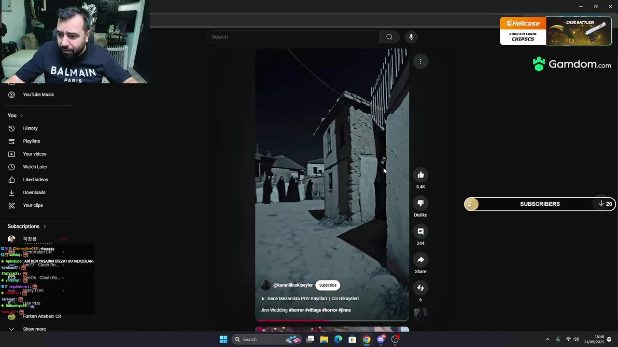The height and width of the screenshot is (347, 618).
Task: Click the YouTube search magnifier button
Action: [x=389, y=37]
